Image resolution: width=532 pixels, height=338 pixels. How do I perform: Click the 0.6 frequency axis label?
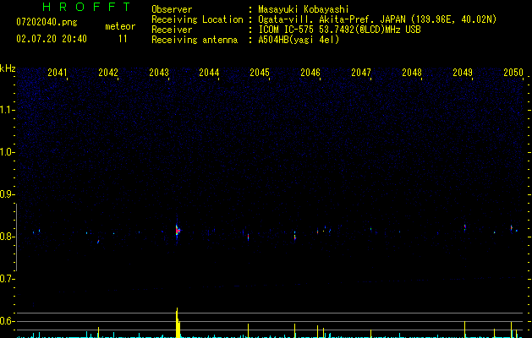[6, 321]
